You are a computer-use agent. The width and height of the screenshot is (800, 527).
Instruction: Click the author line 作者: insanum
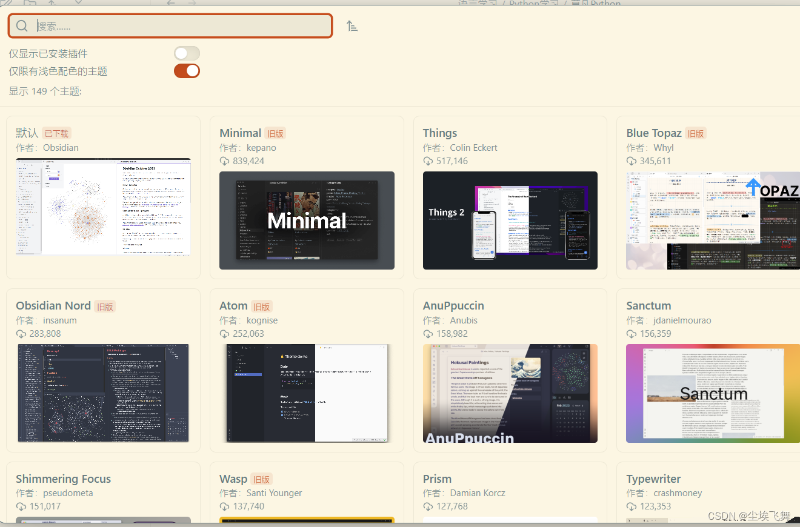click(46, 320)
